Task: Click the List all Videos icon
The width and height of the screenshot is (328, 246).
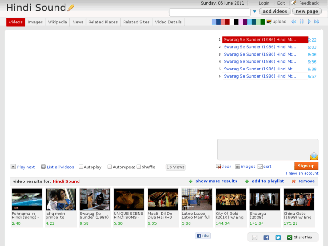Action: pyautogui.click(x=43, y=167)
